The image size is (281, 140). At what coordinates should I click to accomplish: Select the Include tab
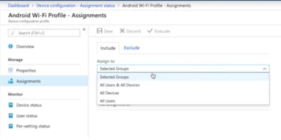108,48
